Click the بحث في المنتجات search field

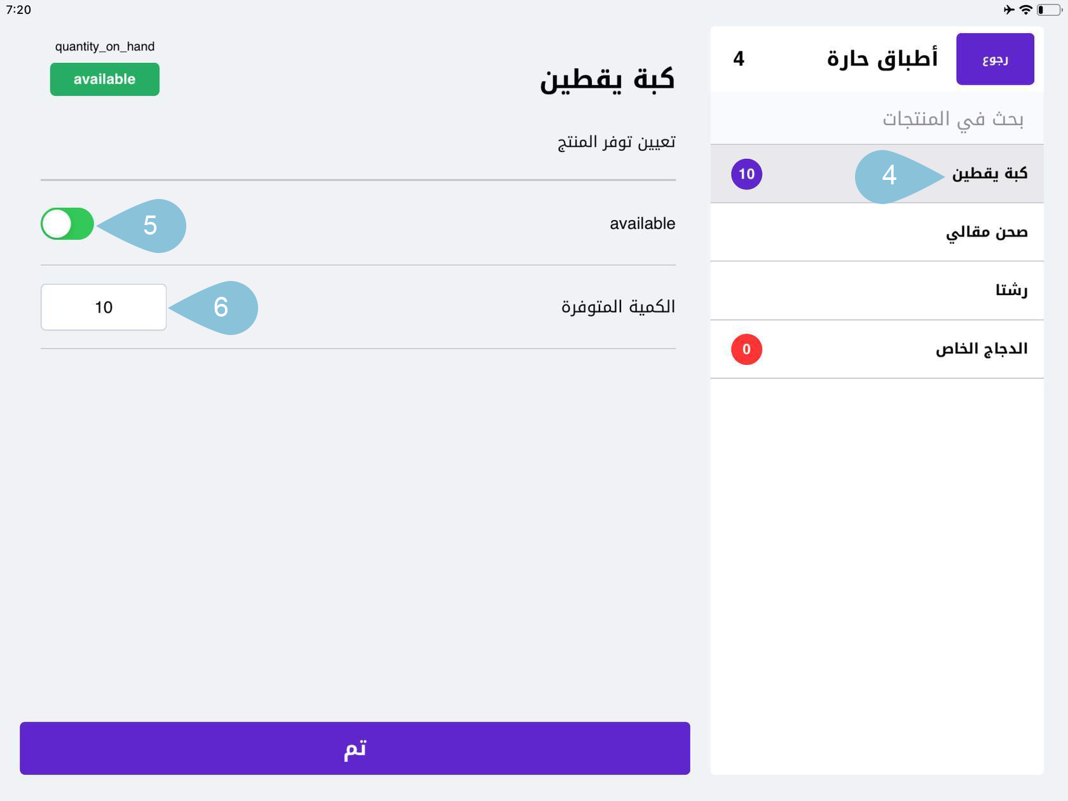point(877,118)
